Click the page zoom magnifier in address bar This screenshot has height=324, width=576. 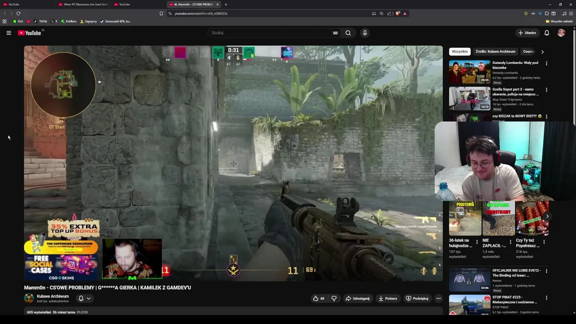tap(382, 13)
